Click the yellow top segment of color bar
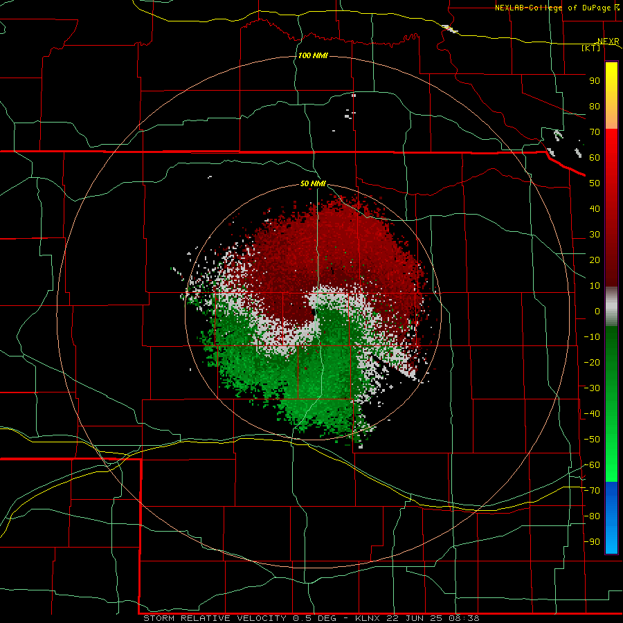This screenshot has height=623, width=623. [x=611, y=96]
